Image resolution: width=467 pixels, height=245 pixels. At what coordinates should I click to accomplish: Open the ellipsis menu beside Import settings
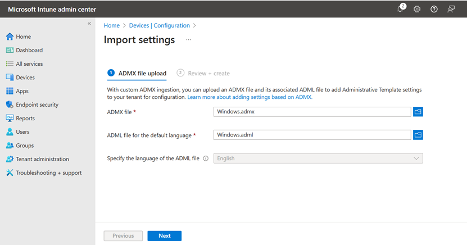[189, 40]
